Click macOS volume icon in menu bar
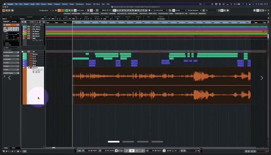This screenshot has width=271, height=155. click(x=224, y=4)
